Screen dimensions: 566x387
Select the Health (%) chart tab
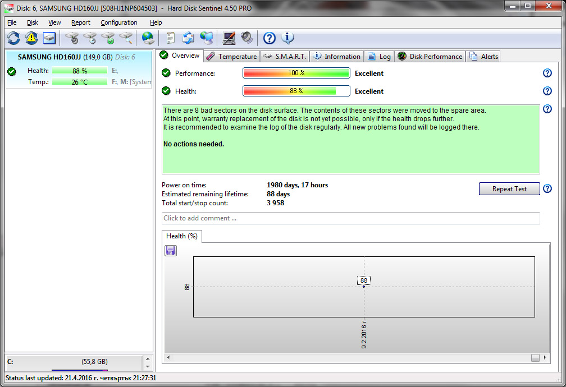pos(181,236)
